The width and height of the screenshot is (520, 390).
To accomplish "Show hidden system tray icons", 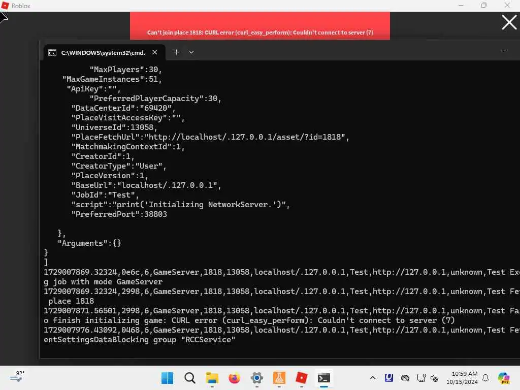I will click(373, 378).
